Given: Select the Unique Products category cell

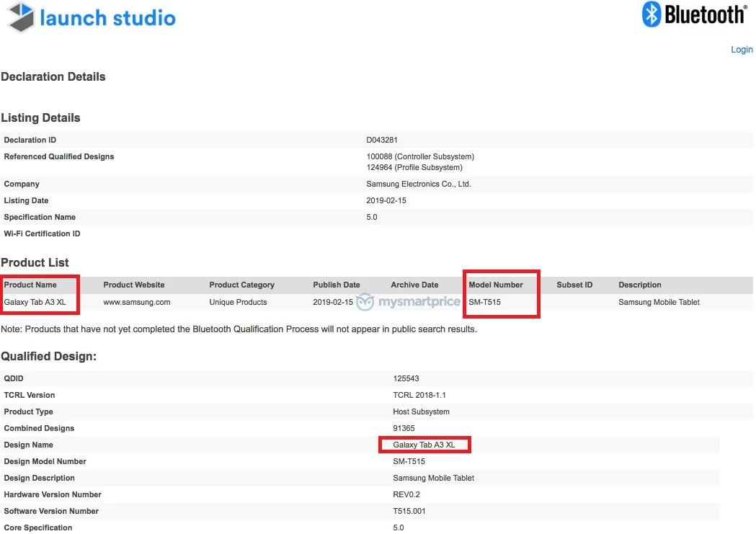Looking at the screenshot, I should pyautogui.click(x=238, y=302).
